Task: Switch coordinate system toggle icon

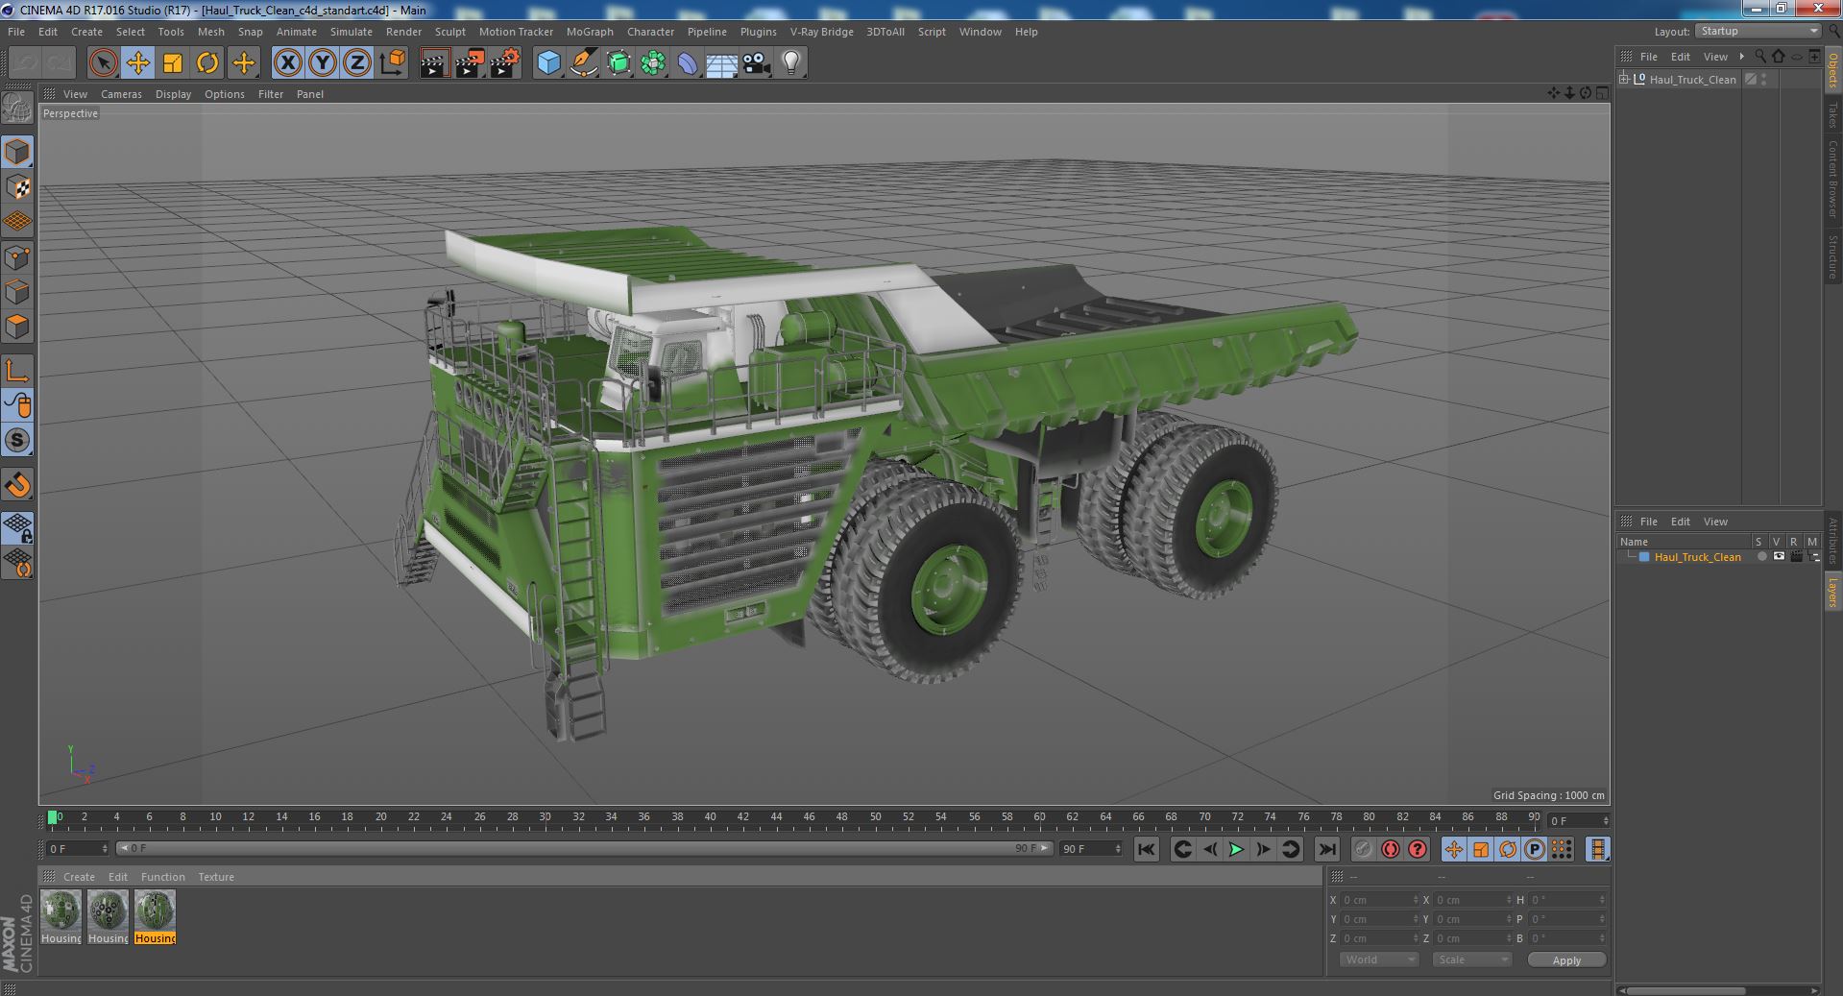Action: pos(392,63)
